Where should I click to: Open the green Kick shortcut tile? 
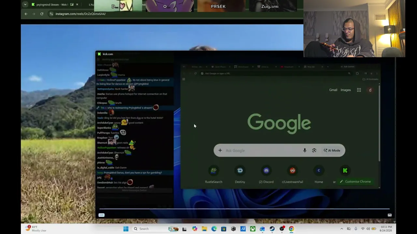coord(345,170)
